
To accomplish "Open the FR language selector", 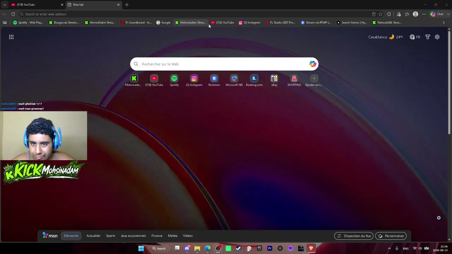I will point(415,37).
